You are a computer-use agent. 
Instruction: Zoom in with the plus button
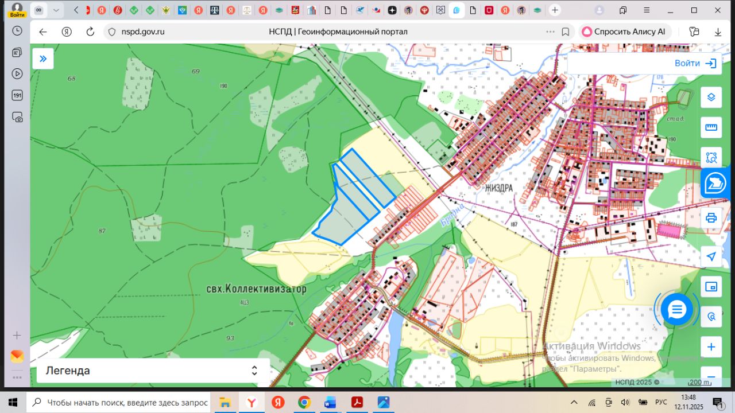[711, 347]
